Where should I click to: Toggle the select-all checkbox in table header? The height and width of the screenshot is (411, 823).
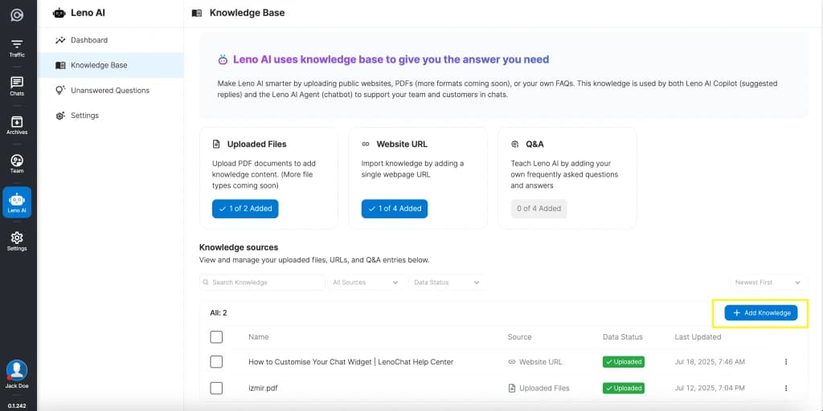point(216,337)
